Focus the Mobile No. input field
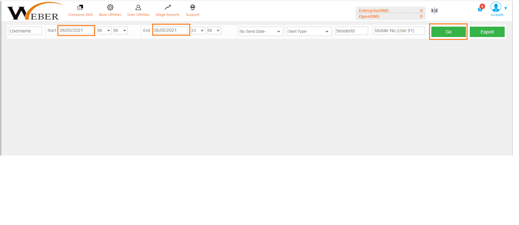 (x=399, y=31)
